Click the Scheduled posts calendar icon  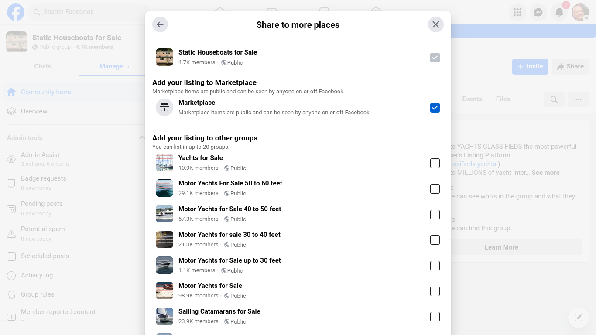coord(11,256)
